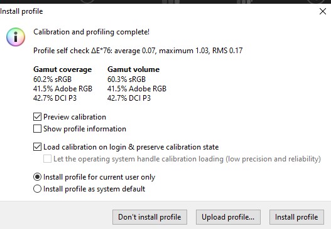The width and height of the screenshot is (331, 229).
Task: Click the Calibration and profiling complete! message
Action: [x=92, y=32]
